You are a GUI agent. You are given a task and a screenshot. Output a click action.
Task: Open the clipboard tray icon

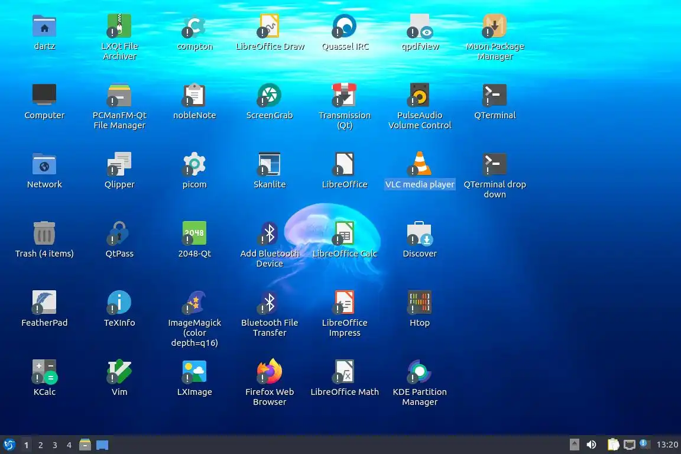pyautogui.click(x=613, y=445)
